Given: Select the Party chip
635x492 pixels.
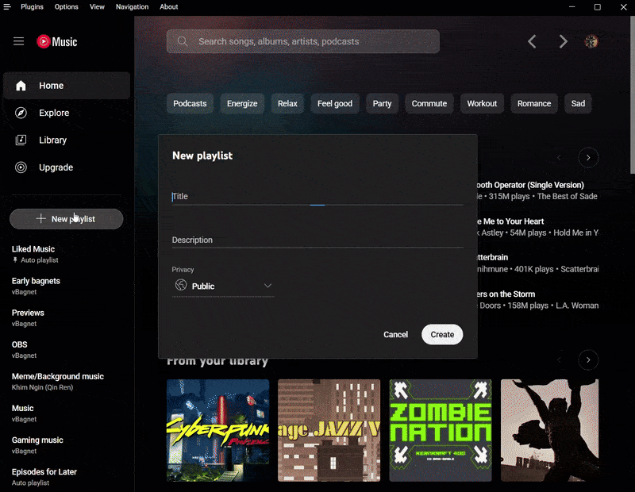Looking at the screenshot, I should tap(383, 103).
